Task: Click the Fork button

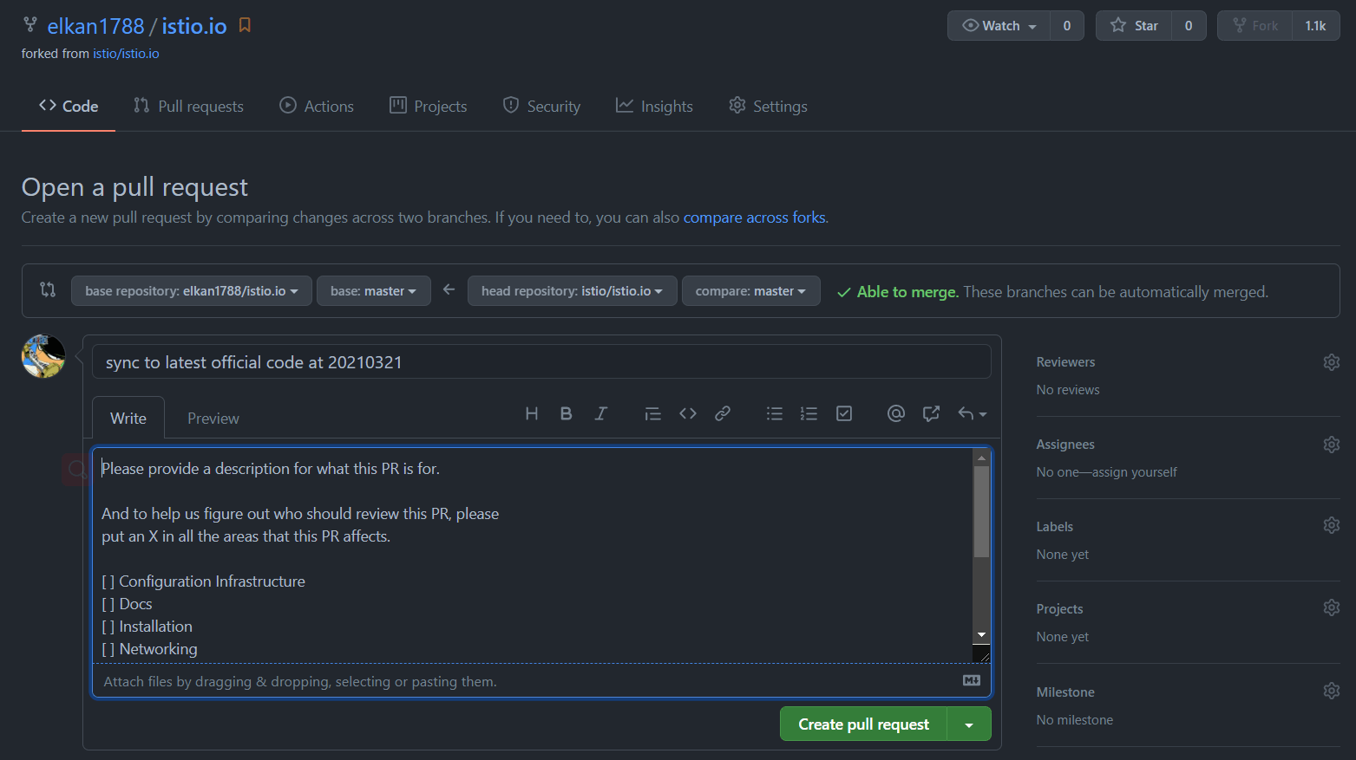Action: click(x=1255, y=26)
